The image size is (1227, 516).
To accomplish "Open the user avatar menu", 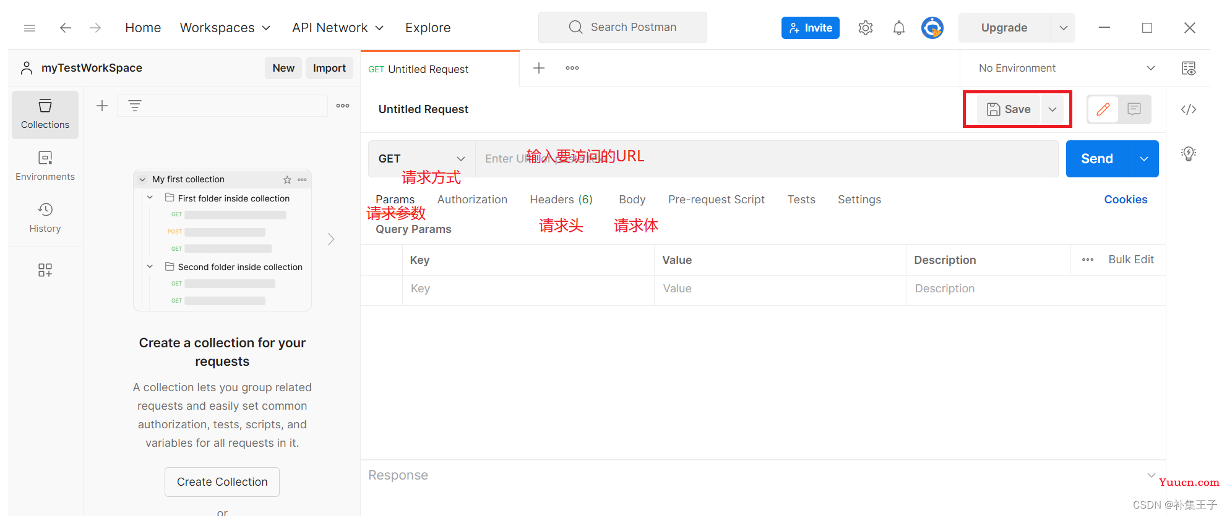I will coord(932,28).
